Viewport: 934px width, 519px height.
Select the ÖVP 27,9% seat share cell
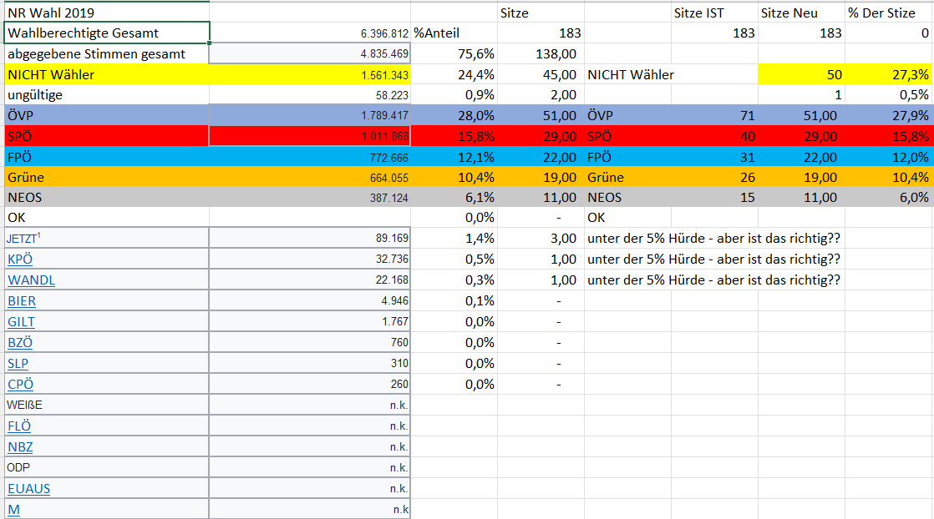point(889,115)
